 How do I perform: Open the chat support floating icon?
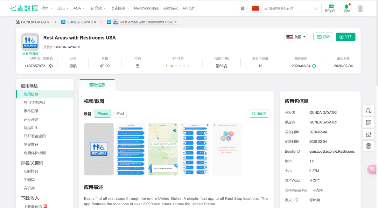point(368,111)
